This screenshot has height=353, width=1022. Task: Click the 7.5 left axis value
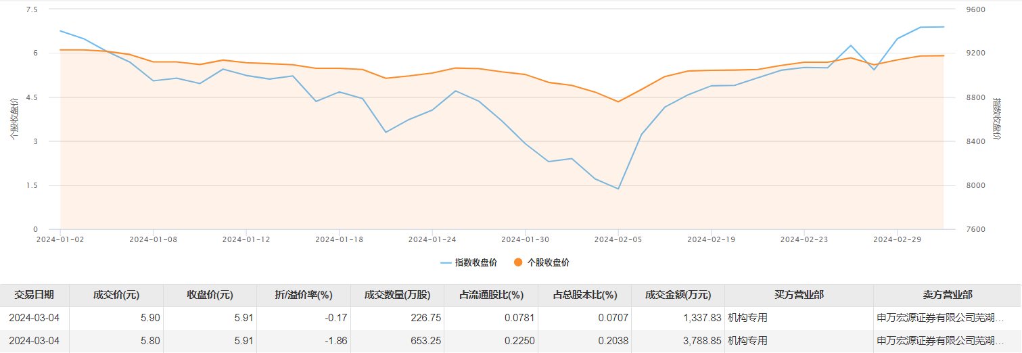(32, 9)
